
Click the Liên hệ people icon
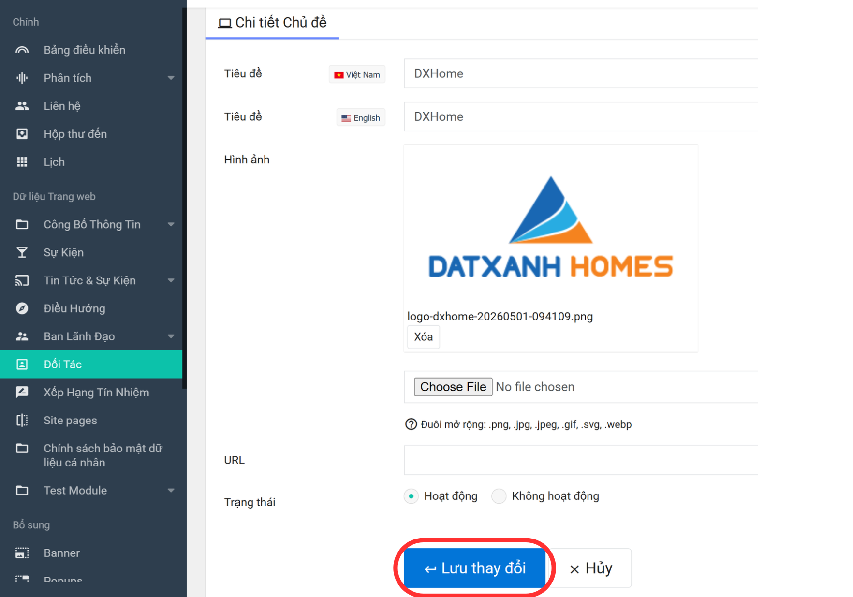point(22,106)
